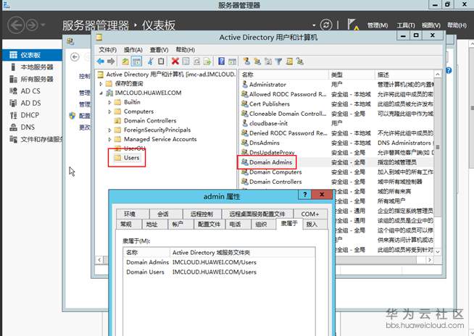
Task: Select the DnsAdmins group row
Action: [x=338, y=143]
